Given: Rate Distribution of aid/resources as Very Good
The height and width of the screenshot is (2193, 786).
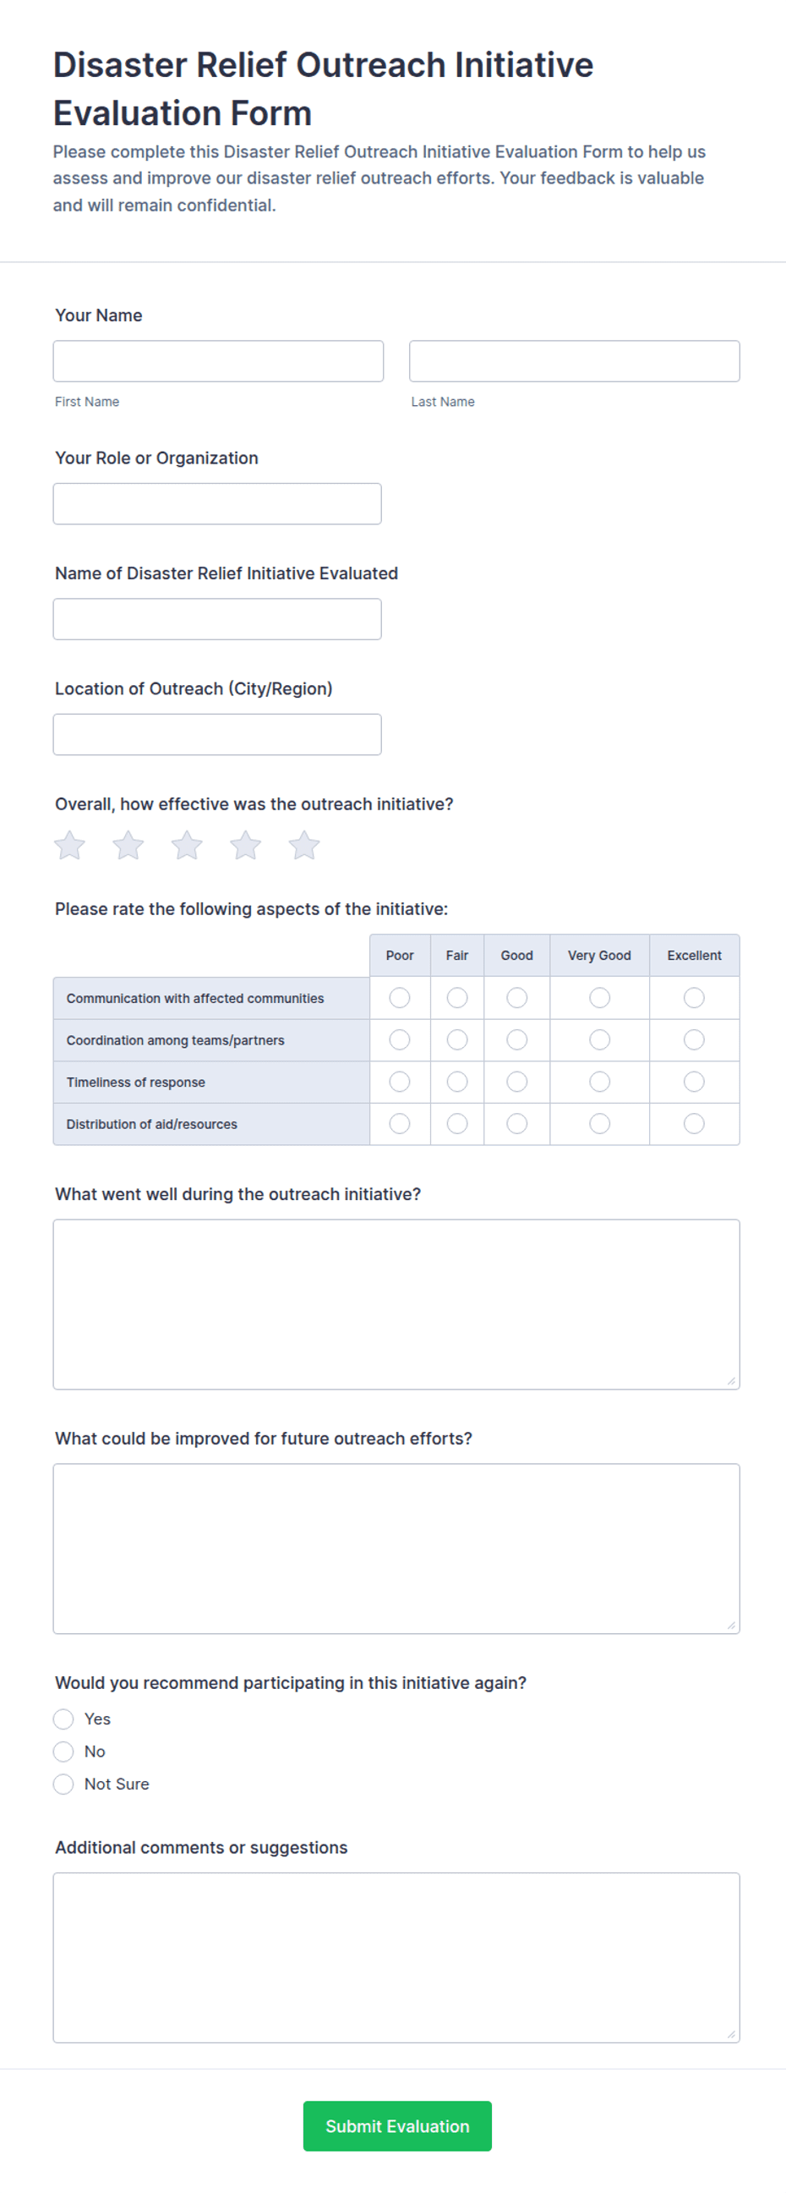Looking at the screenshot, I should tap(600, 1124).
